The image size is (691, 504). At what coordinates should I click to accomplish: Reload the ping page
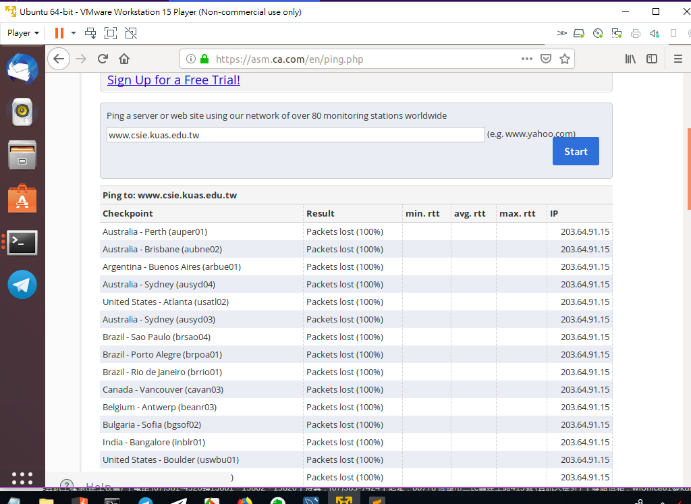pos(103,59)
